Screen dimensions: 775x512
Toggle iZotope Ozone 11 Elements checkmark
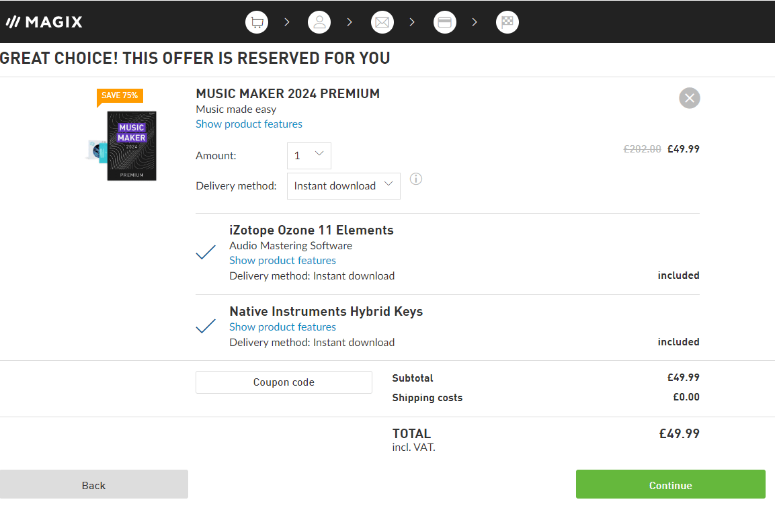(206, 252)
